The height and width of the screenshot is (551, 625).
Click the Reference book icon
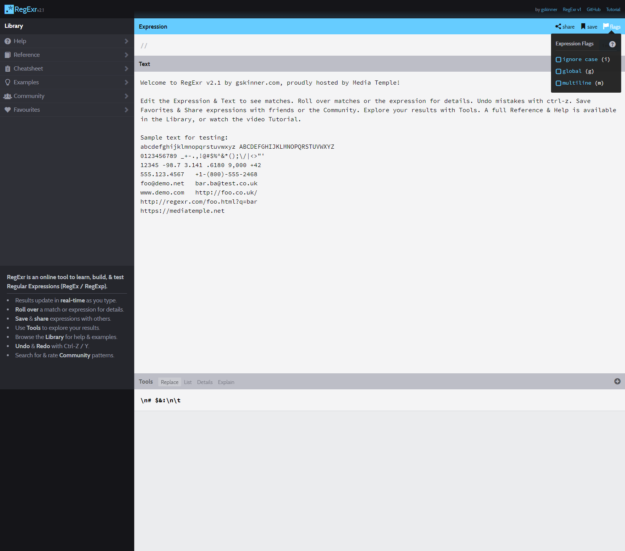8,55
